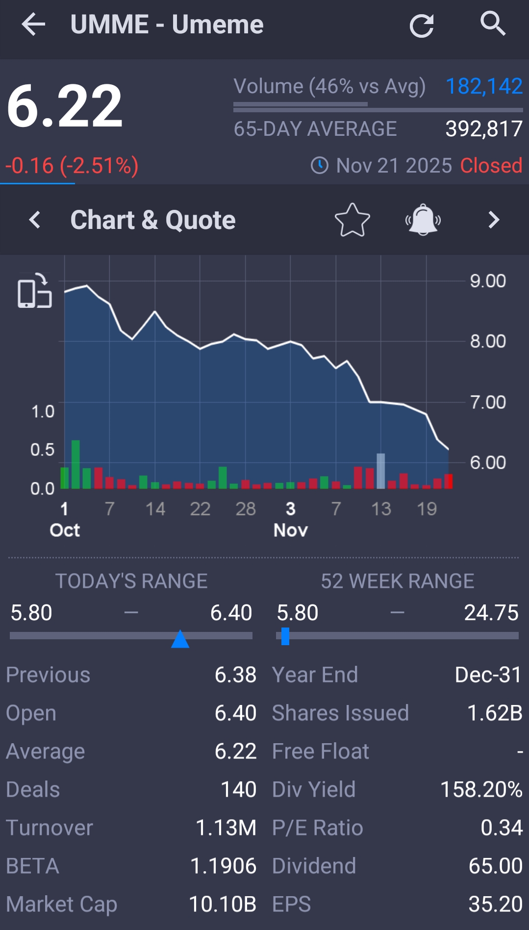Tap the current price 6.22

[x=65, y=106]
